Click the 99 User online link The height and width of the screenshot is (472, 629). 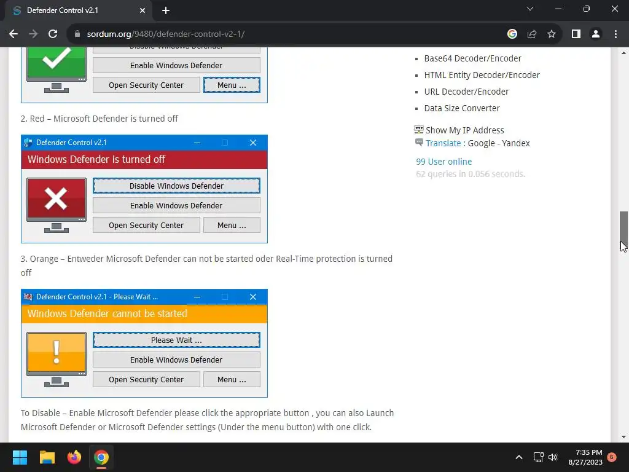pos(443,162)
